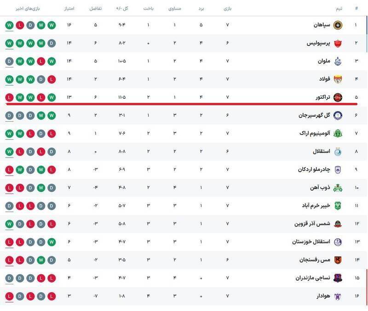The height and width of the screenshot is (311, 368).
Task: Click the Tractor team logo
Action: click(x=338, y=97)
